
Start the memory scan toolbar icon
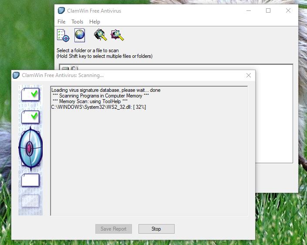coord(101,35)
